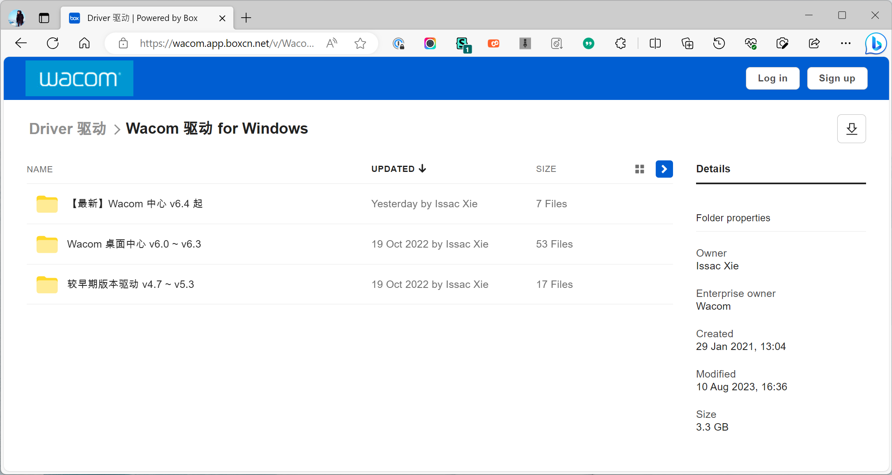892x475 pixels.
Task: Click Enterprise owner value Wacom
Action: [x=714, y=306]
